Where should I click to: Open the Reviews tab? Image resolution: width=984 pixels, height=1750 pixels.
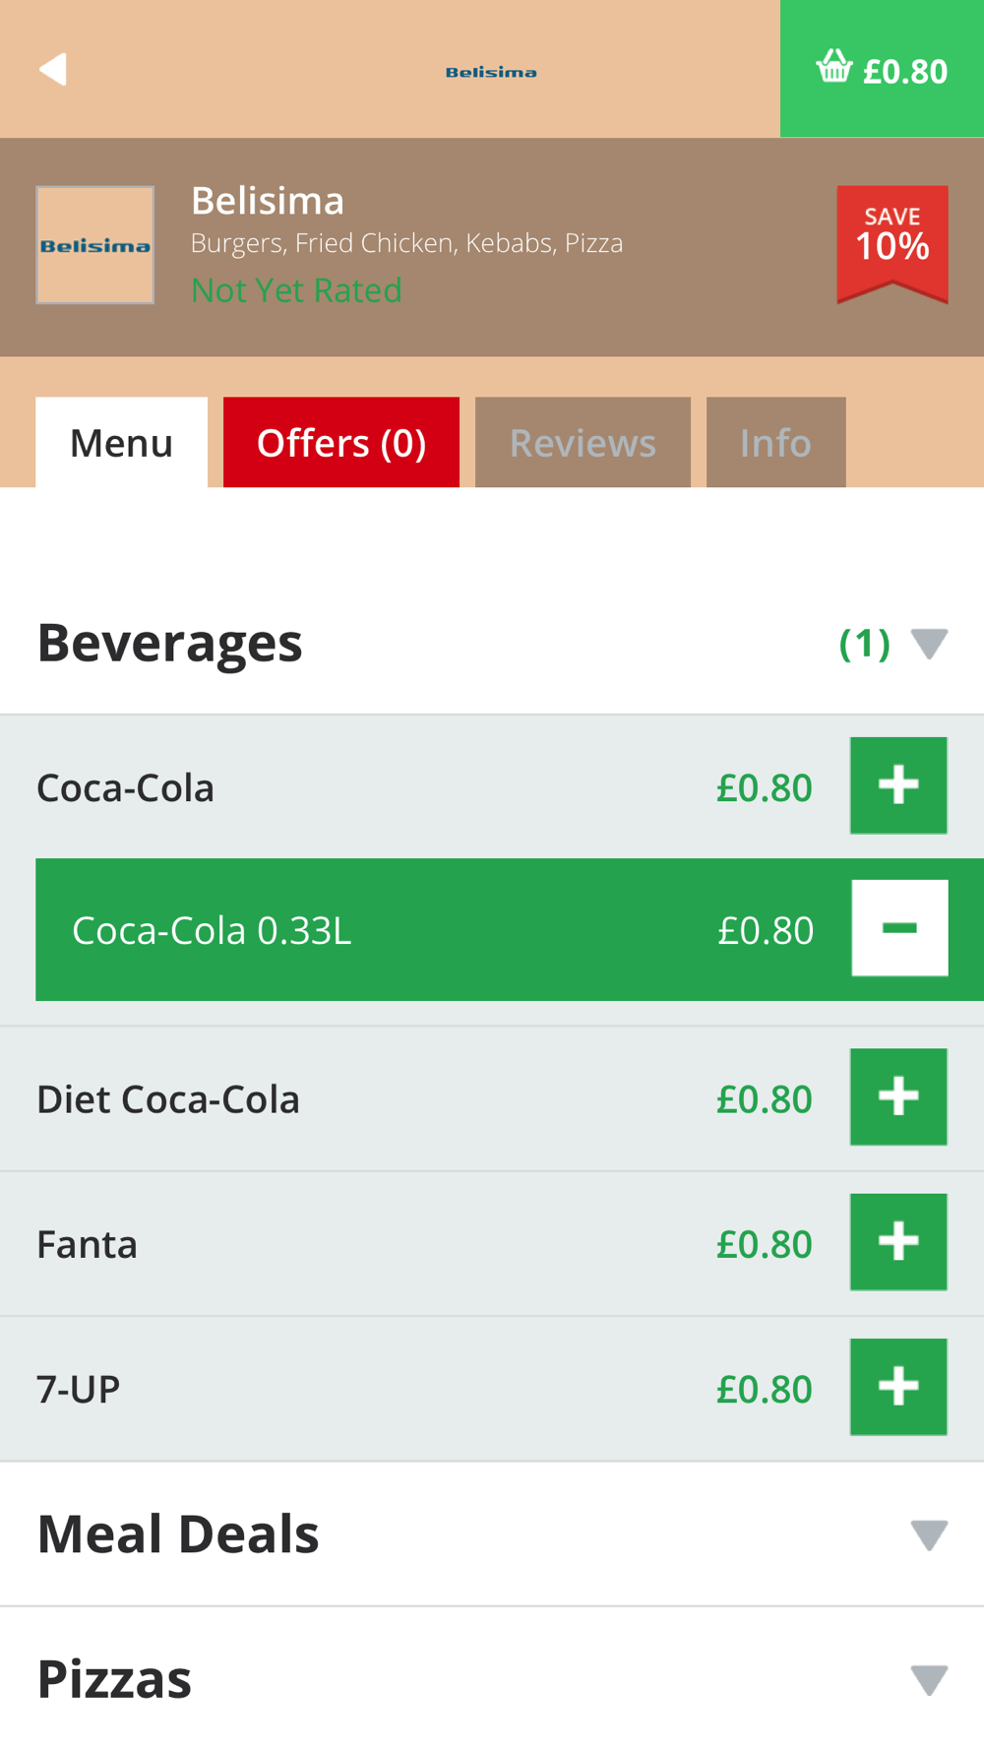pyautogui.click(x=583, y=443)
